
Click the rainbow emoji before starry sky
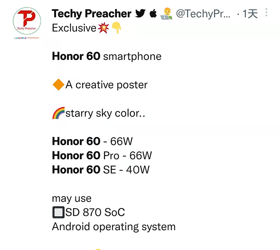point(58,113)
